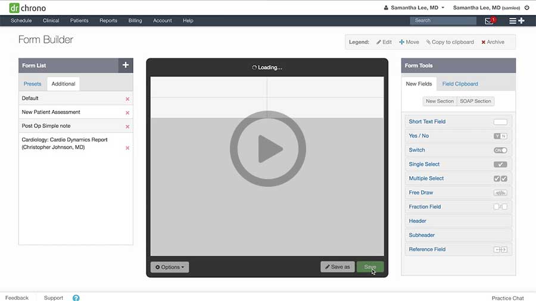Click the Switch field ON icon

coord(500,150)
